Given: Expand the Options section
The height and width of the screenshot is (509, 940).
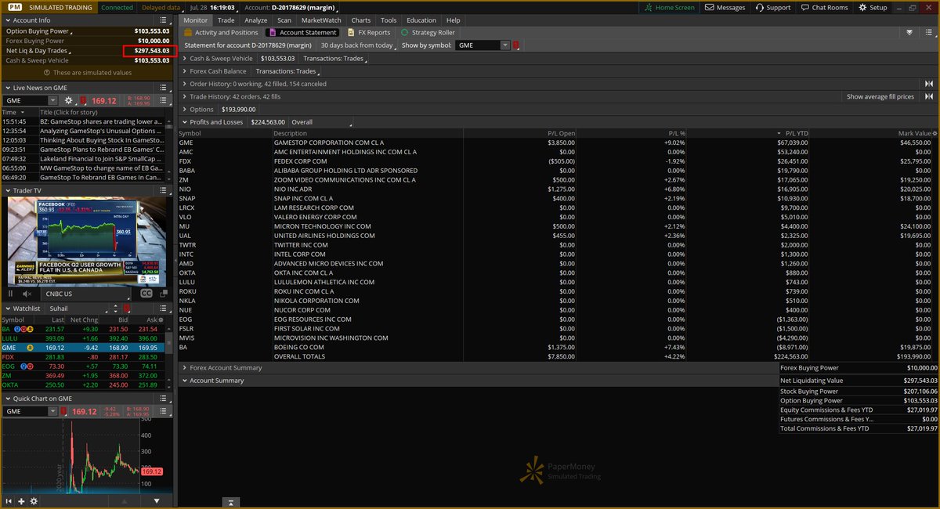Looking at the screenshot, I should (185, 110).
